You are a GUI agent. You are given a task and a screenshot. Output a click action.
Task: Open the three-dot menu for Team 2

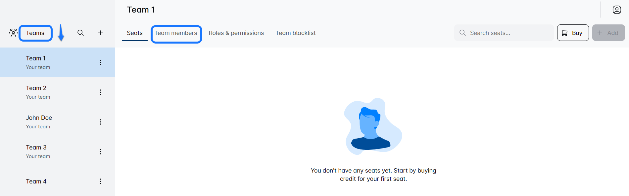coord(100,92)
